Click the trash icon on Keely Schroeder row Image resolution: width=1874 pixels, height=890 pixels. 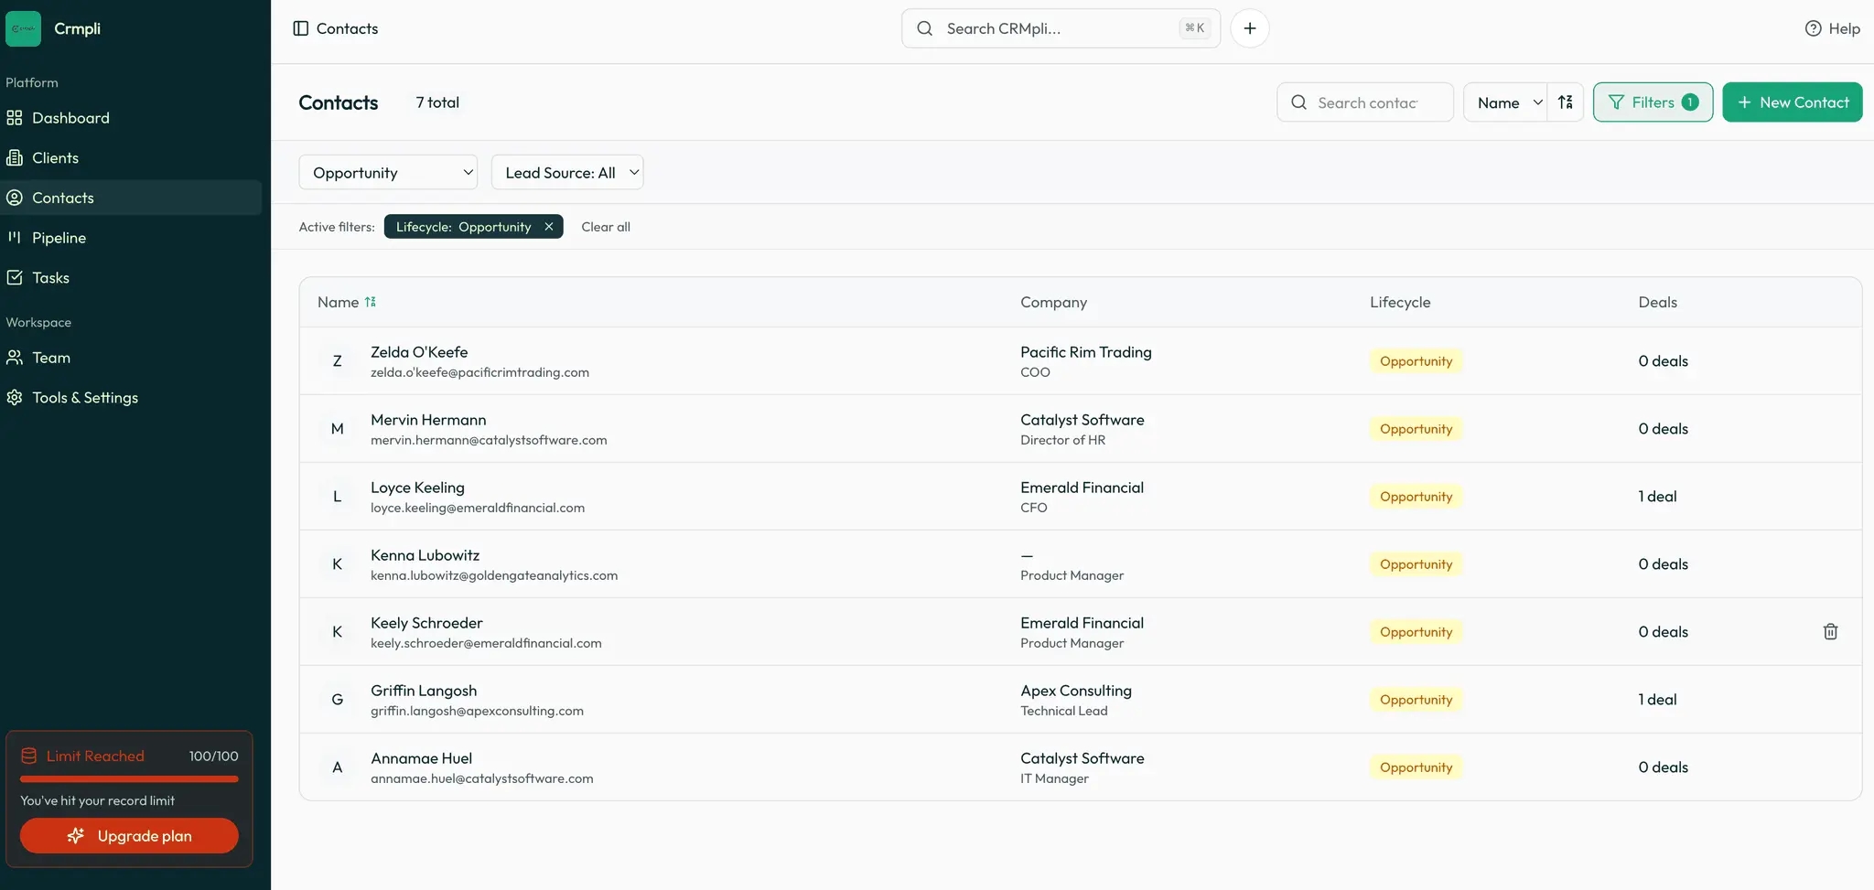pos(1830,631)
